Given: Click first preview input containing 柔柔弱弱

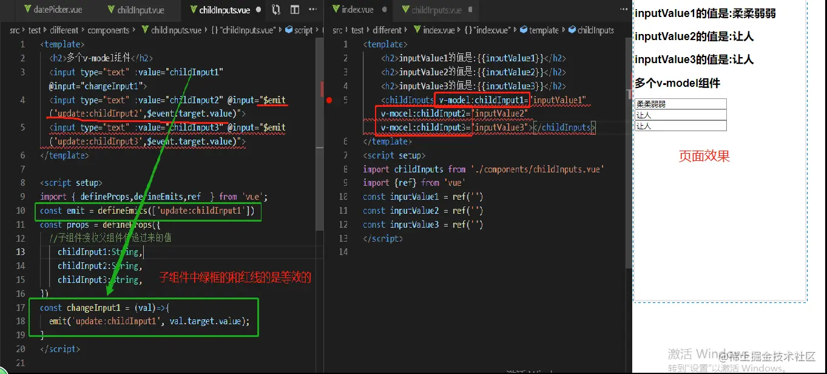Looking at the screenshot, I should pos(680,104).
